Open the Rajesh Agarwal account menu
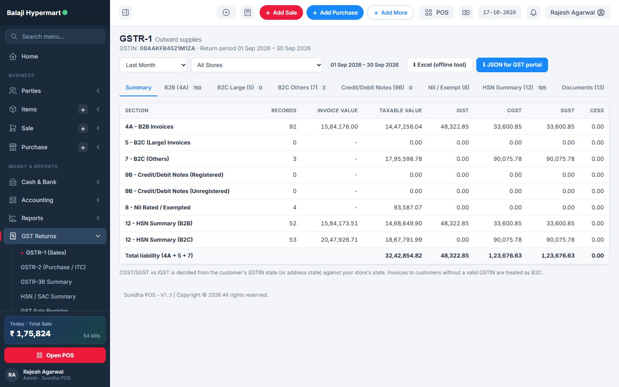The image size is (619, 387). (x=578, y=12)
